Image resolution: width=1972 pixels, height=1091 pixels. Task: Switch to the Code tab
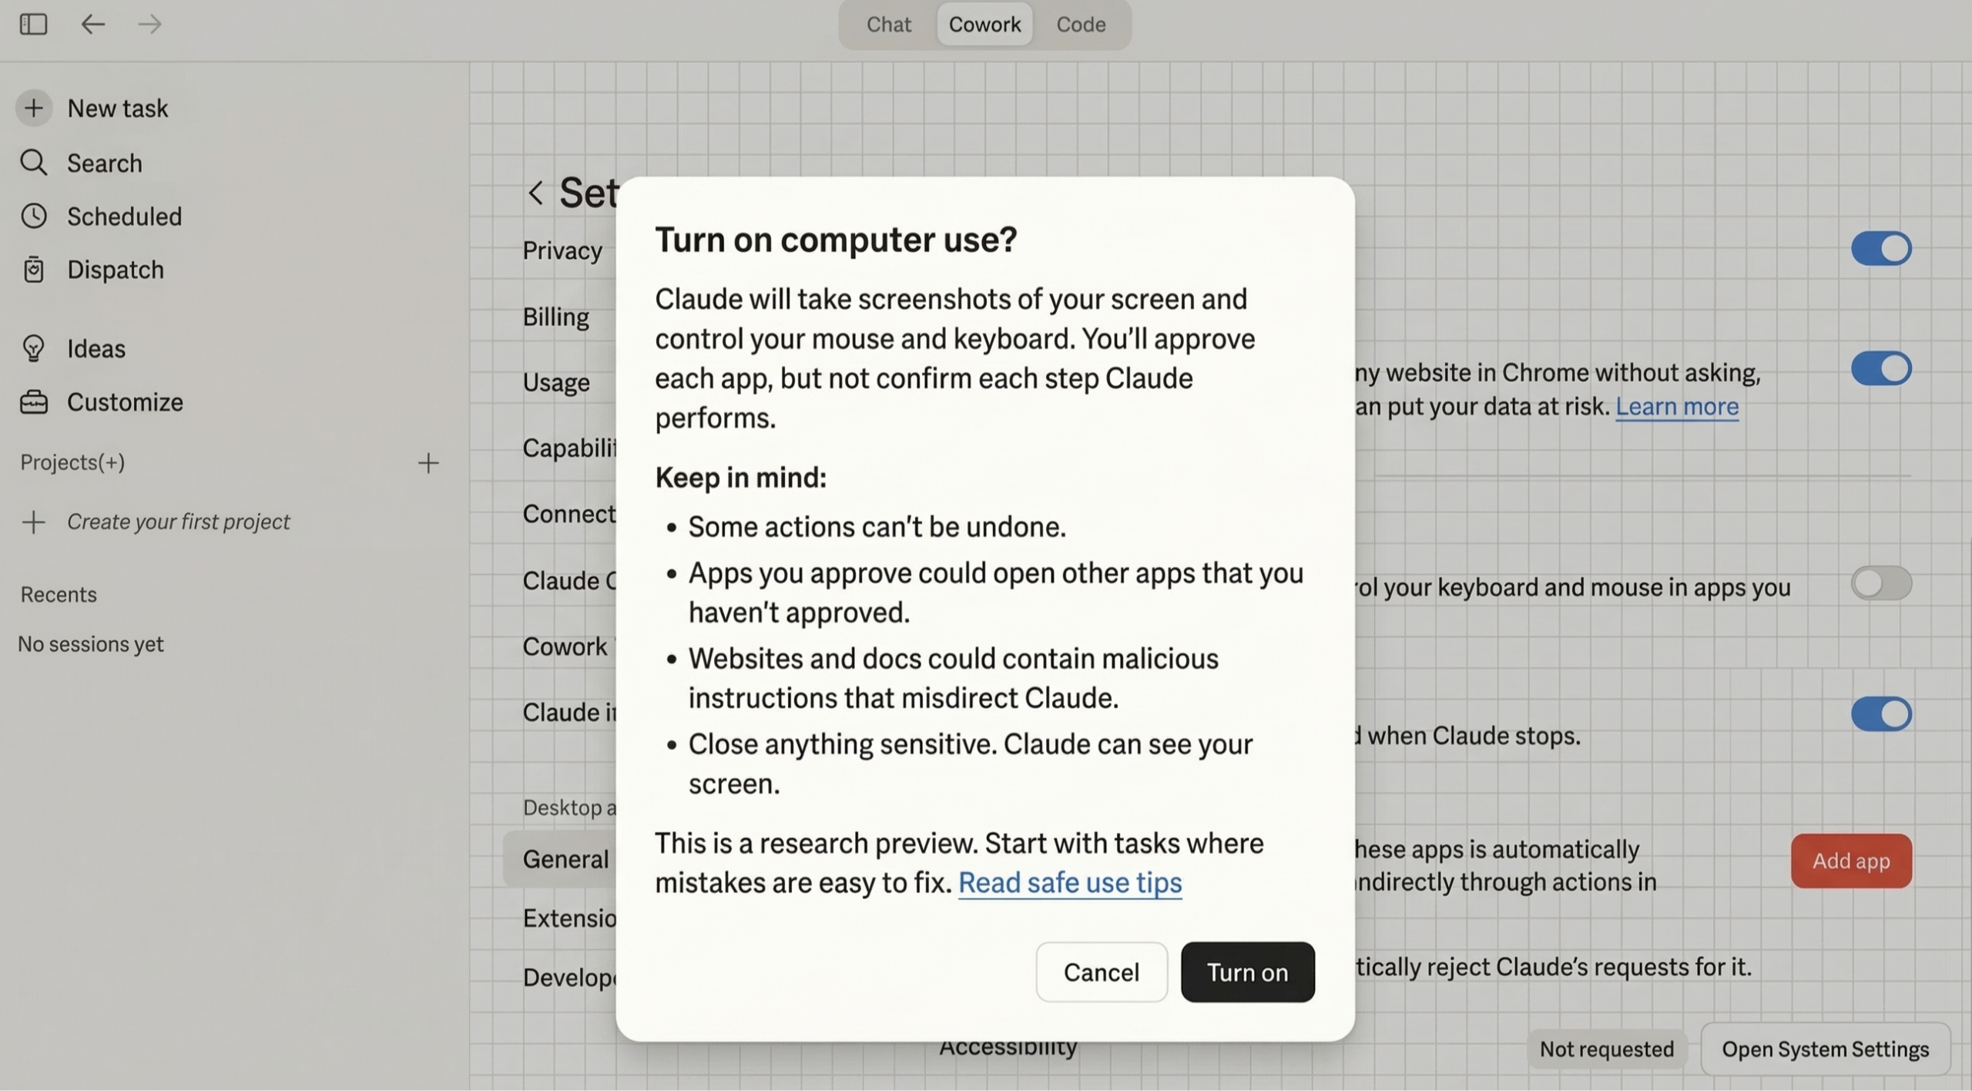tap(1080, 24)
